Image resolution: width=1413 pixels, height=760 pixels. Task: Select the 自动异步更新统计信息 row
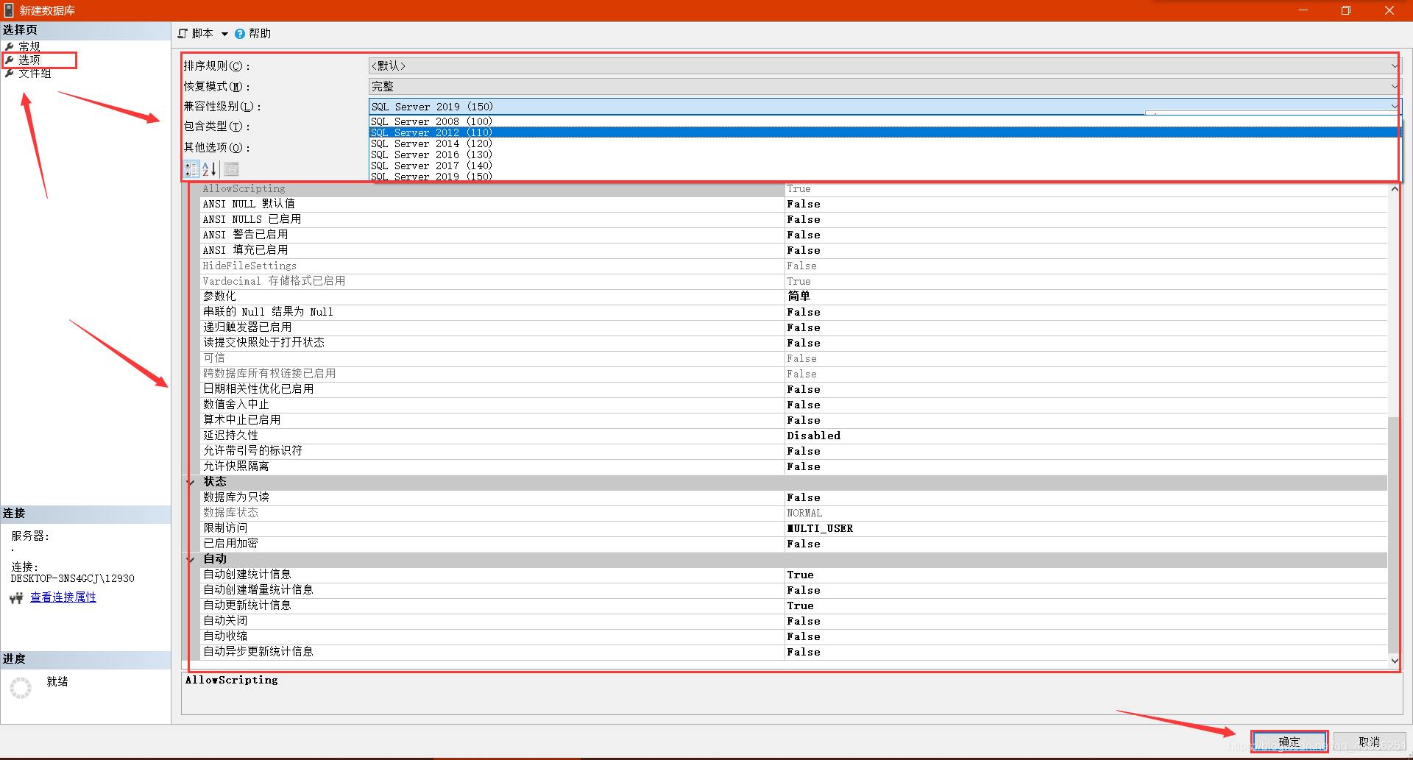point(793,653)
